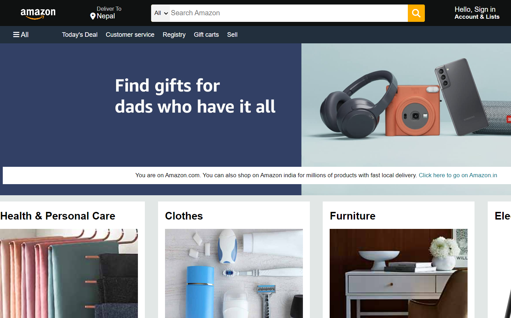Open the Sell page
Viewport: 511px width, 318px height.
click(x=232, y=35)
